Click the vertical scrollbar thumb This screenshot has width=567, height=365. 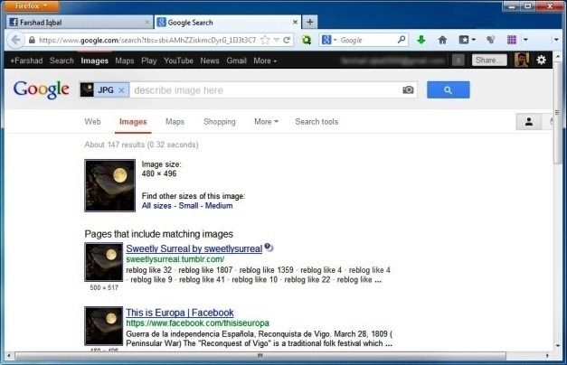pos(557,112)
